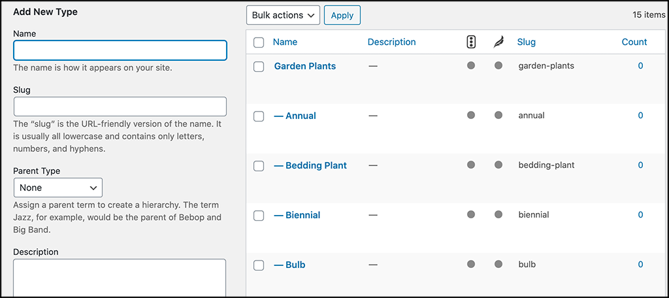This screenshot has height=298, width=669.
Task: Click the readability dot for Garden Plants row
Action: click(498, 66)
